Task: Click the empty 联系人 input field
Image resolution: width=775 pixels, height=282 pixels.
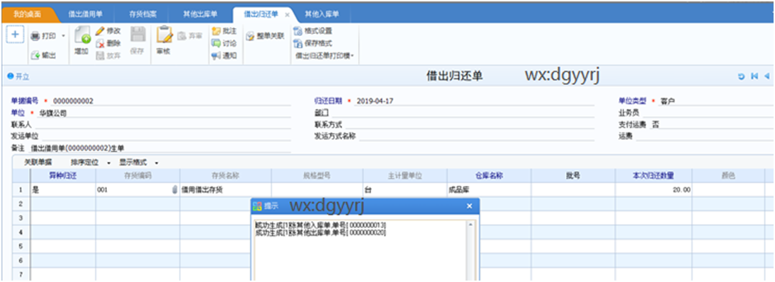Action: point(163,124)
